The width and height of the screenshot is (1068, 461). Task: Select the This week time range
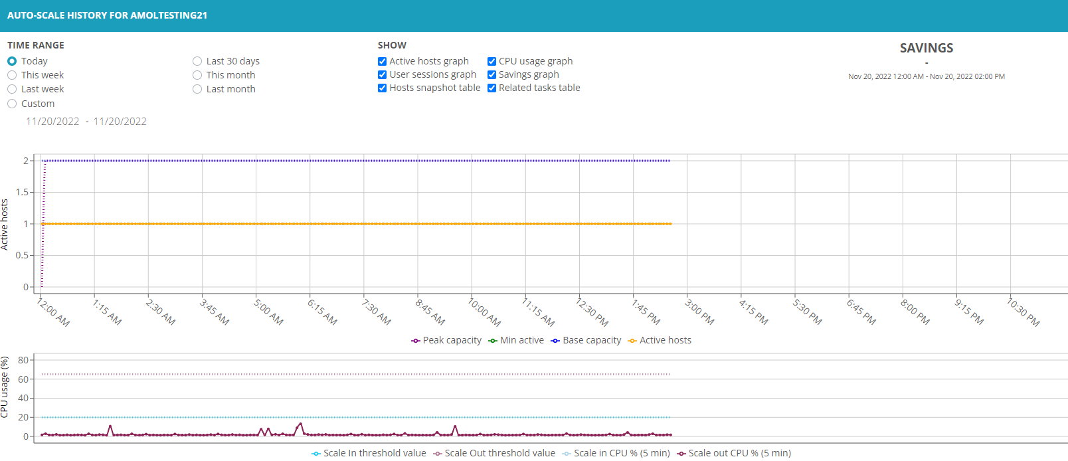[12, 75]
